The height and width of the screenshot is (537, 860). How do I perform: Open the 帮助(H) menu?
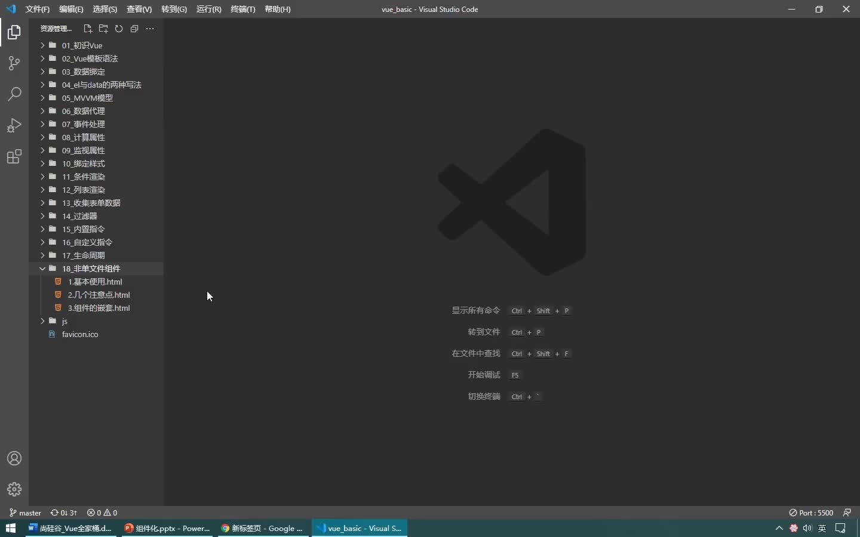[x=278, y=9]
